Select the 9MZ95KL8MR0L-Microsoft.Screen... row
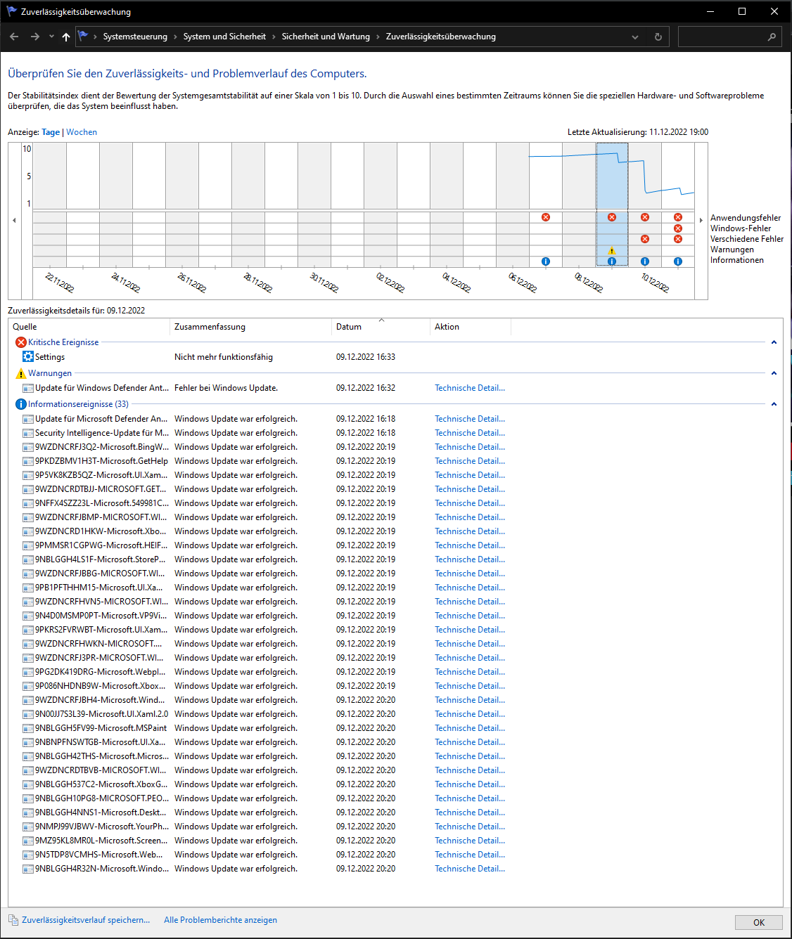The height and width of the screenshot is (939, 792). pos(394,841)
